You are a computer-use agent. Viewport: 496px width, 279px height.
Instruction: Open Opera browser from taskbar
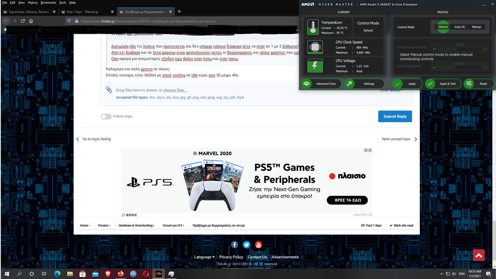pyautogui.click(x=146, y=274)
